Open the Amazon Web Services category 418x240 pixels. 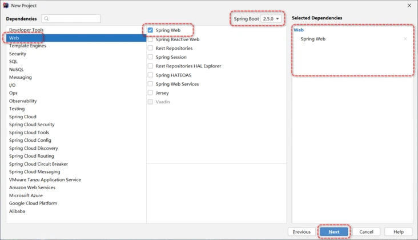tap(77, 187)
